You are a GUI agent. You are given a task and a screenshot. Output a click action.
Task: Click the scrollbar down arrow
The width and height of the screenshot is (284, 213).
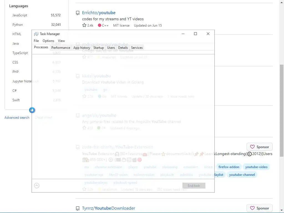point(282,211)
